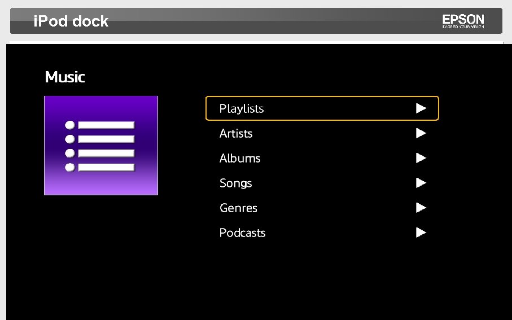The image size is (512, 320).
Task: Open the Artists menu entry
Action: point(236,134)
